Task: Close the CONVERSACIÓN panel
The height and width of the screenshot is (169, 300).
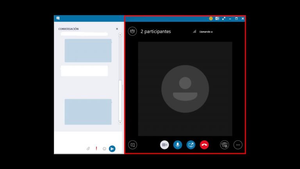Action: [117, 29]
